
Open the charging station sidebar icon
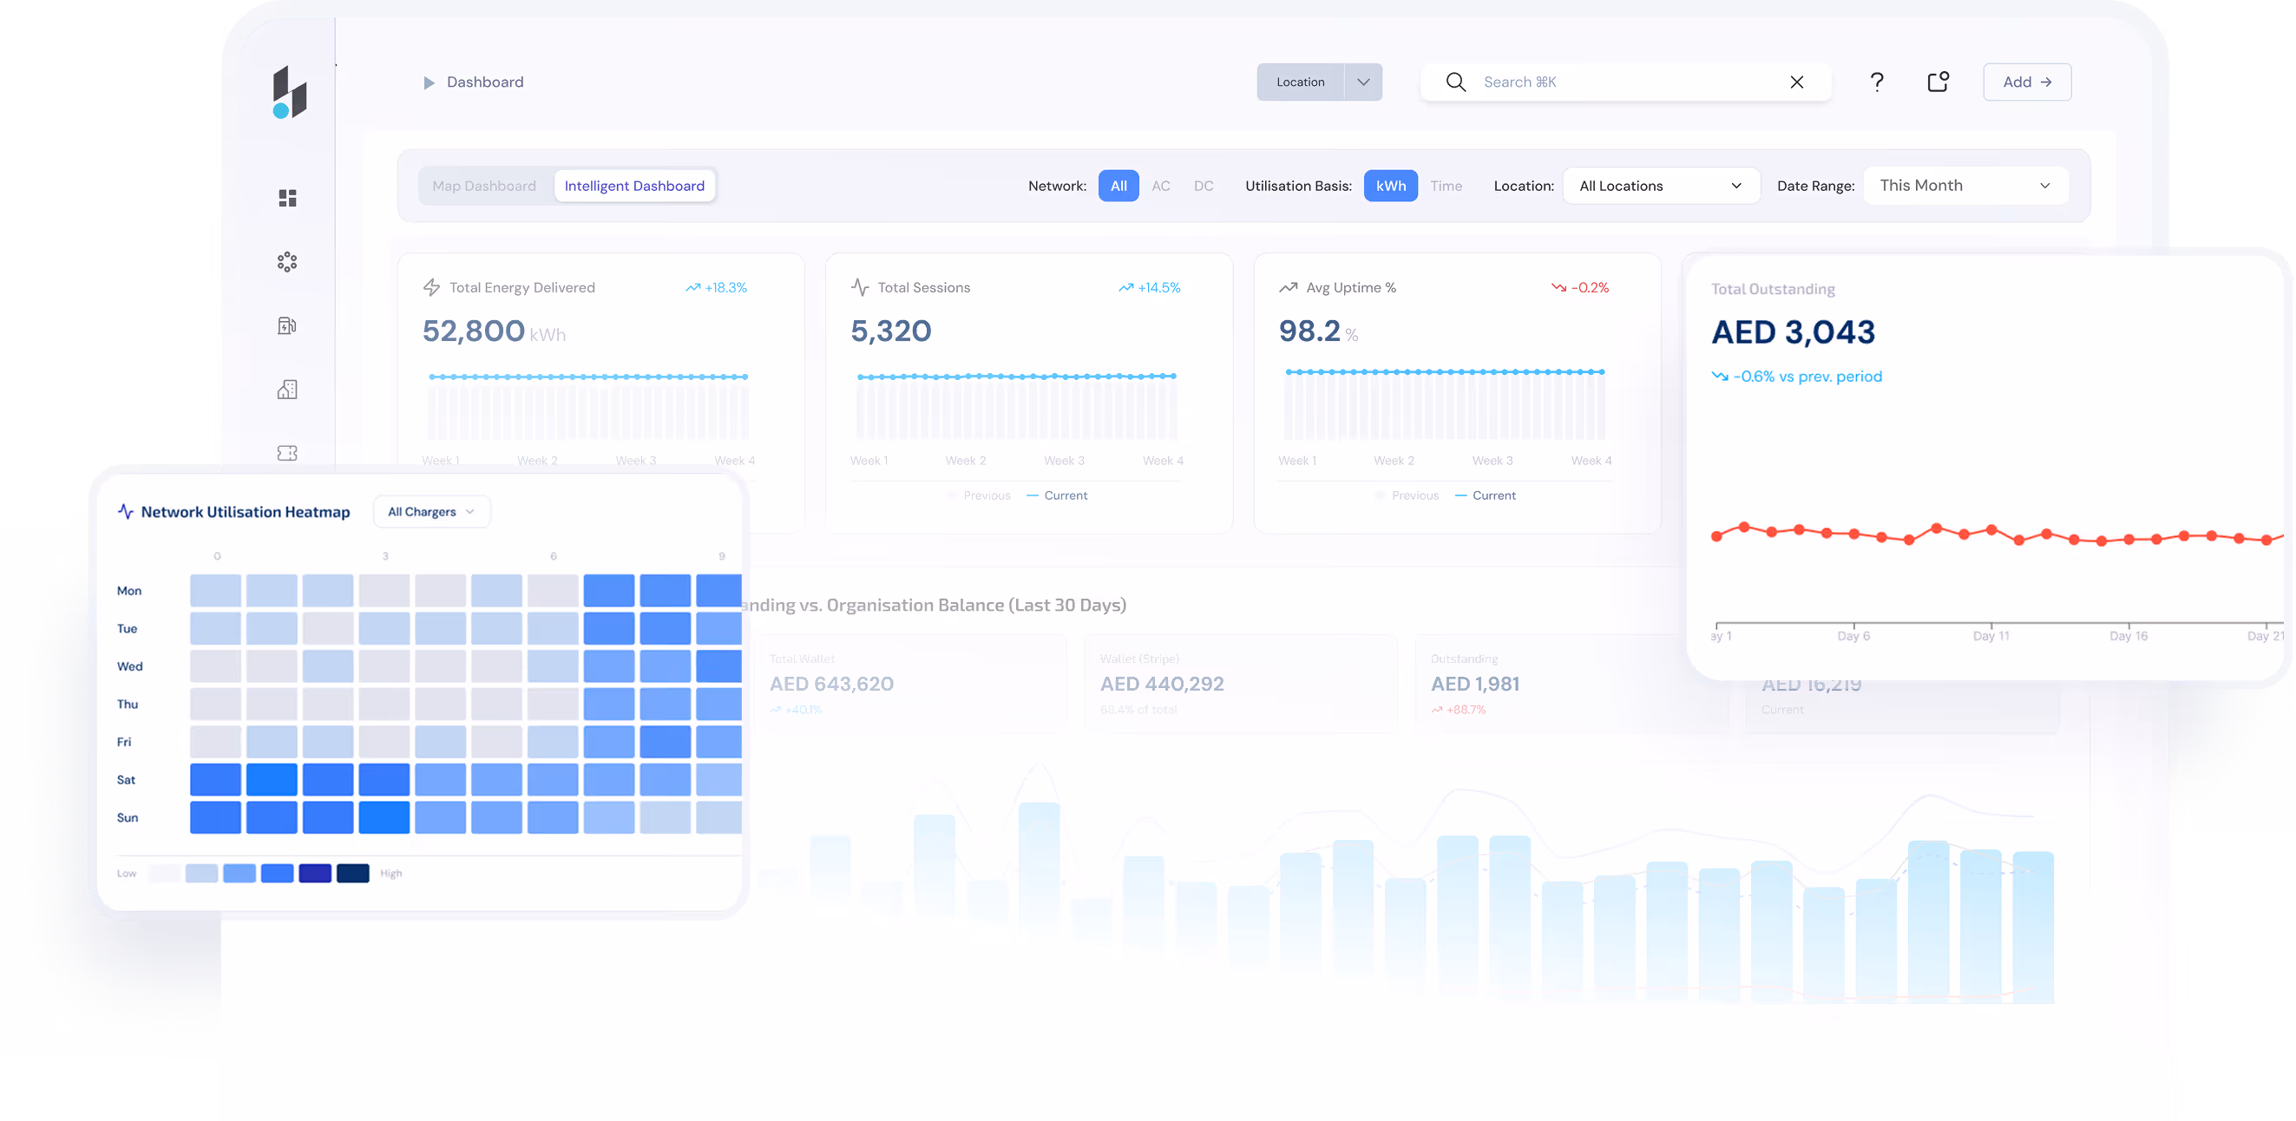coord(287,326)
